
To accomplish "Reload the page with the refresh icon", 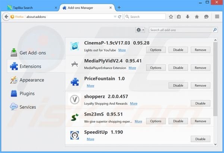I will point(120,17).
